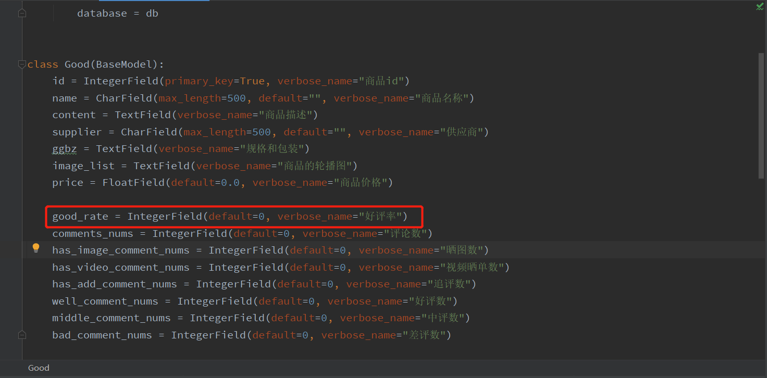
Task: Click the Good breadcrumb at the bottom
Action: 39,368
